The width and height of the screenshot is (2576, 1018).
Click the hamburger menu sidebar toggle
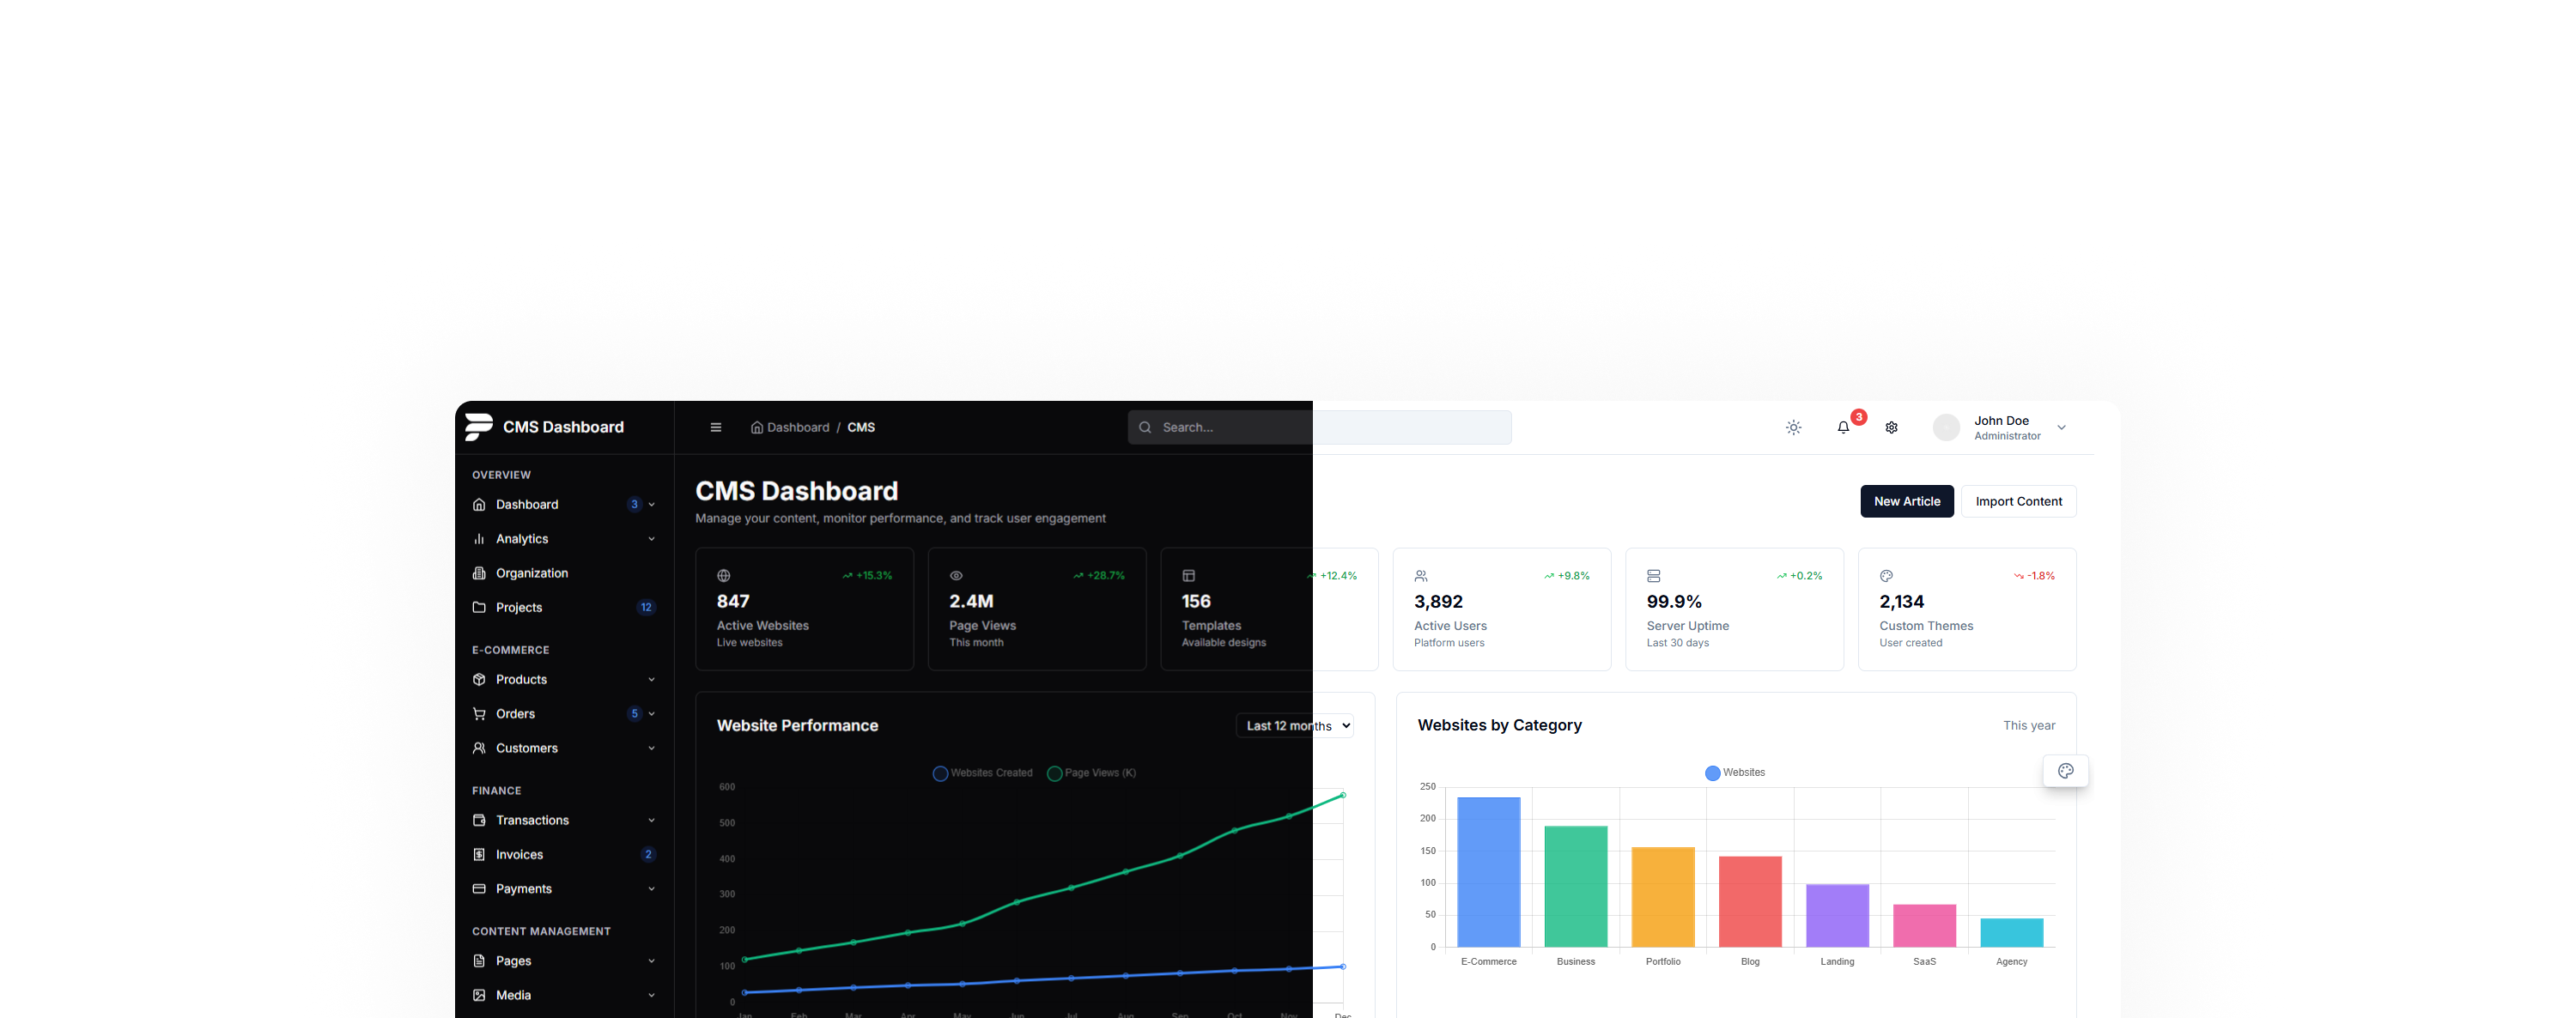(x=715, y=427)
